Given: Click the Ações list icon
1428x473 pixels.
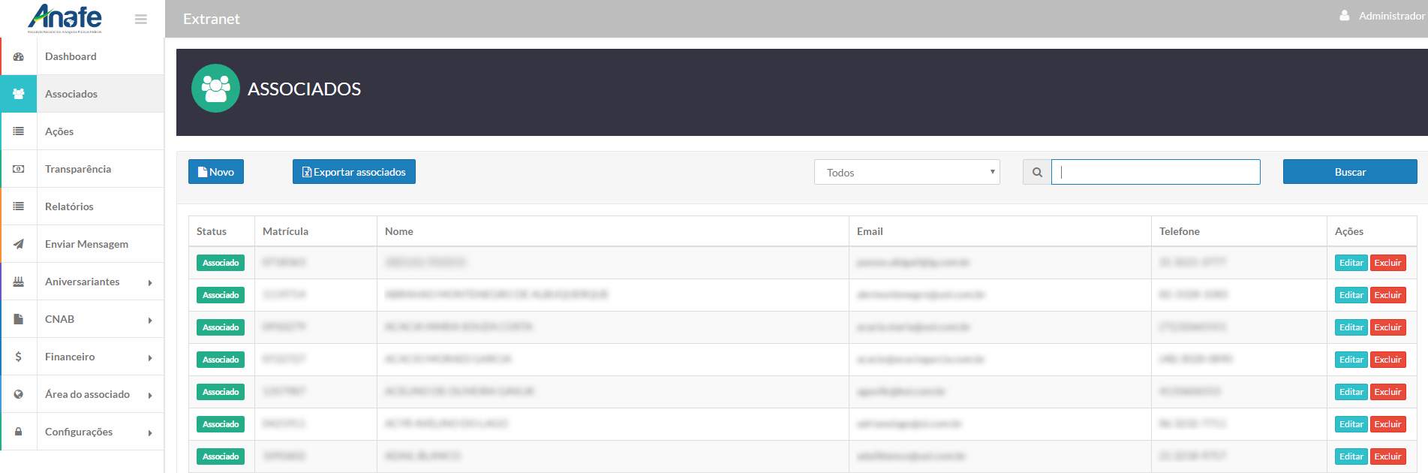Looking at the screenshot, I should tap(19, 131).
